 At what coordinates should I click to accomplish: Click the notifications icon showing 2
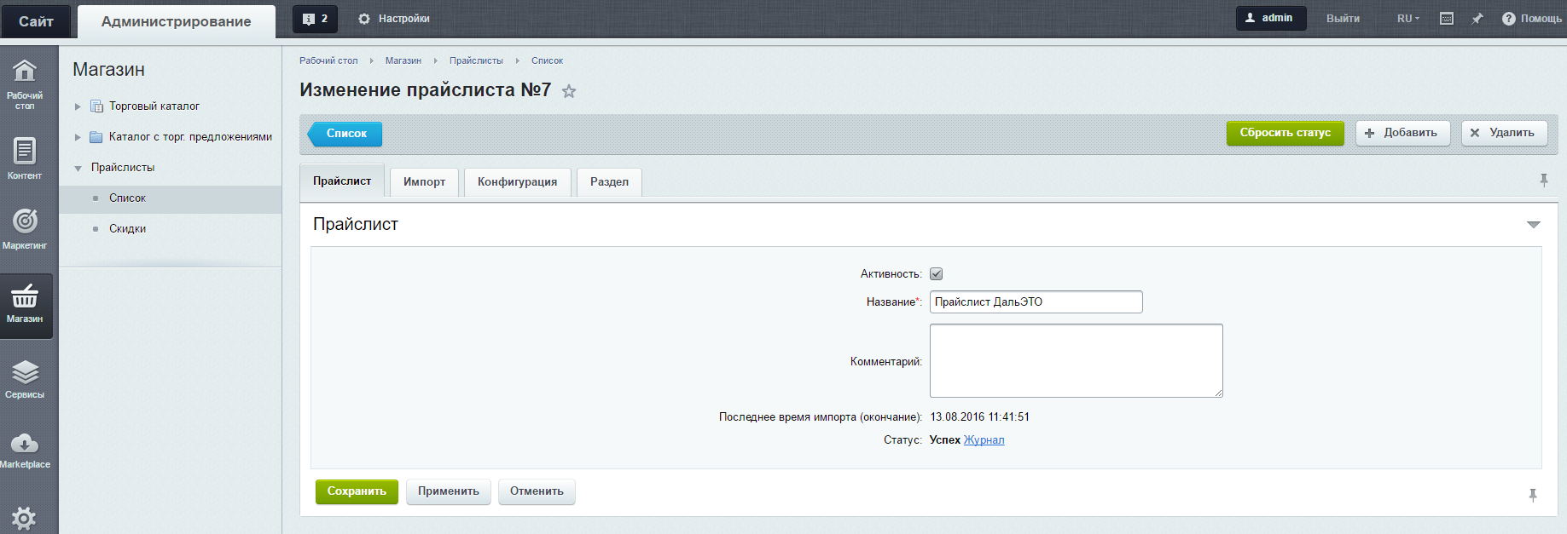coord(315,19)
